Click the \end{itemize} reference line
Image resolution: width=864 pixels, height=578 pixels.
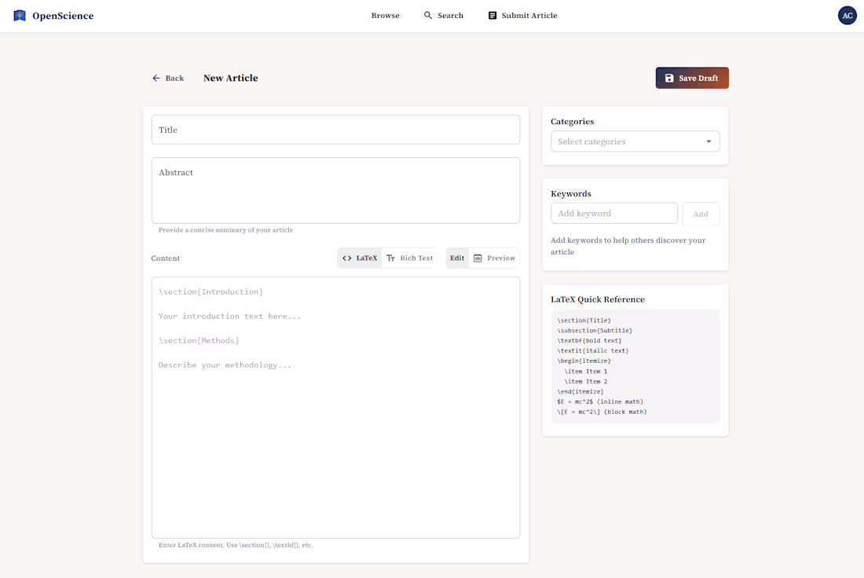tap(580, 392)
